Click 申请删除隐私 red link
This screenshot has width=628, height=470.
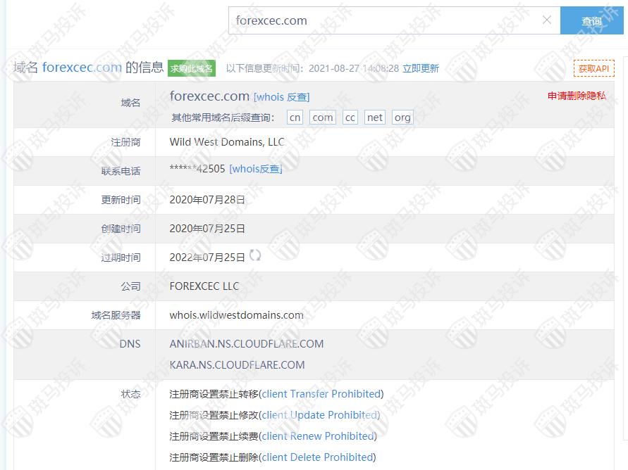[577, 96]
